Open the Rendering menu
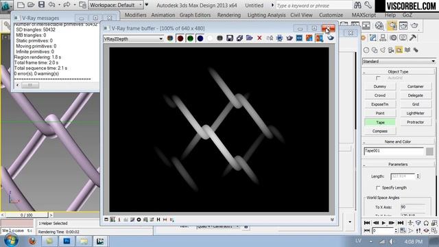The height and width of the screenshot is (247, 439). [228, 15]
